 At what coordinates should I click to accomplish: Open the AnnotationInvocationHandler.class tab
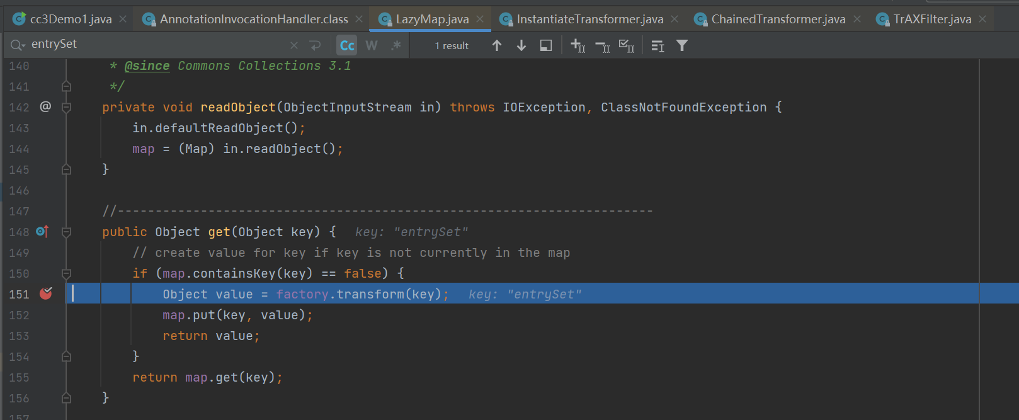(x=254, y=19)
